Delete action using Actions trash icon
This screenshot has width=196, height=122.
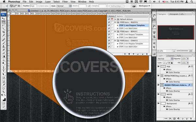pyautogui.click(x=147, y=54)
